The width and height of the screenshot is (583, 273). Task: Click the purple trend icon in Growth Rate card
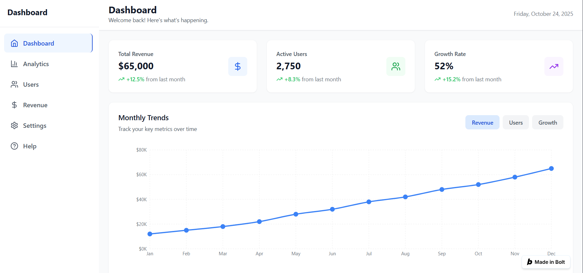click(x=554, y=66)
